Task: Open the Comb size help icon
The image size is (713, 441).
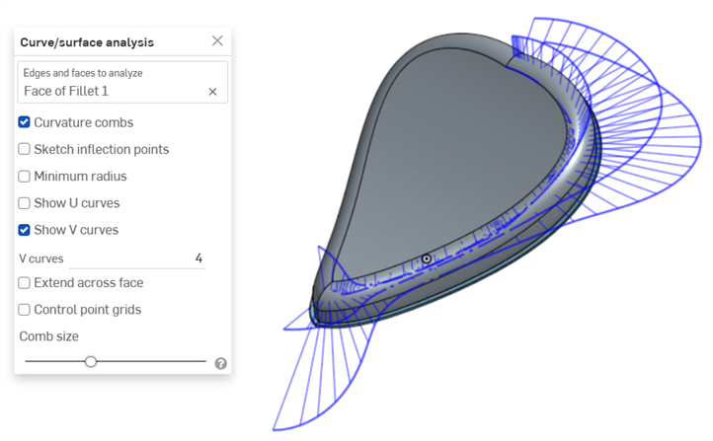Action: 221,363
